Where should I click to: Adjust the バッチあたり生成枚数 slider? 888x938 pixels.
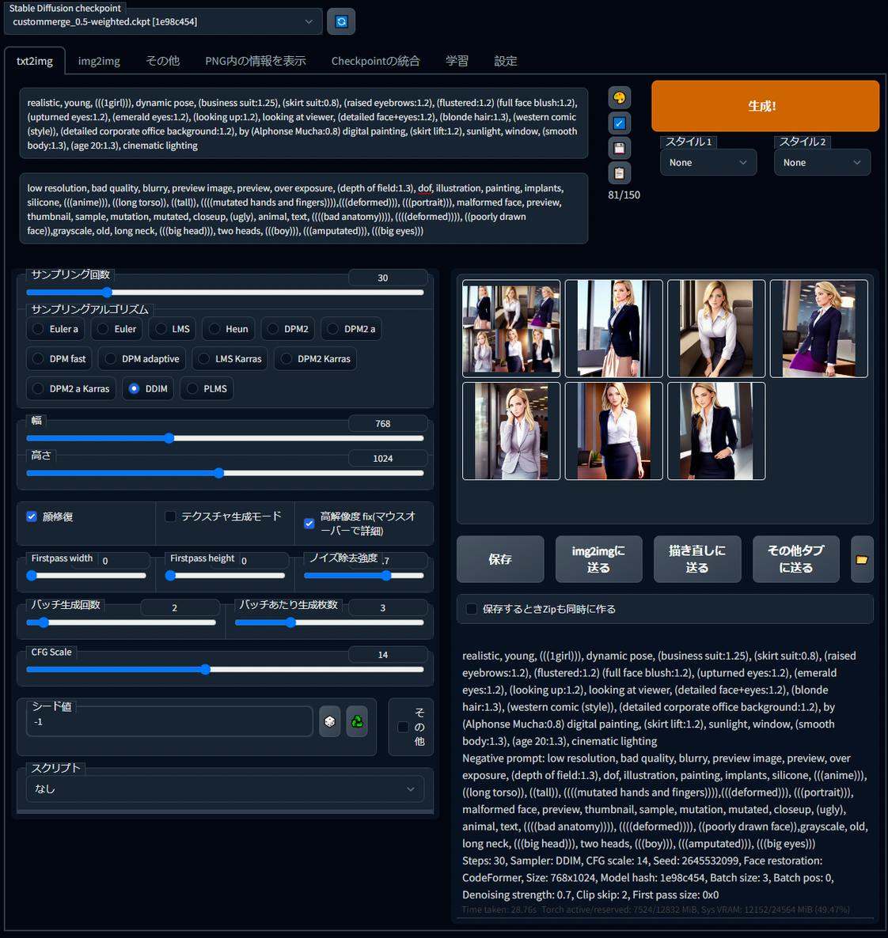point(329,622)
